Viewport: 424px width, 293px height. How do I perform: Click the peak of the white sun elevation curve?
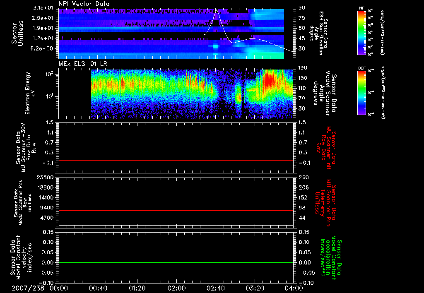[217, 10]
